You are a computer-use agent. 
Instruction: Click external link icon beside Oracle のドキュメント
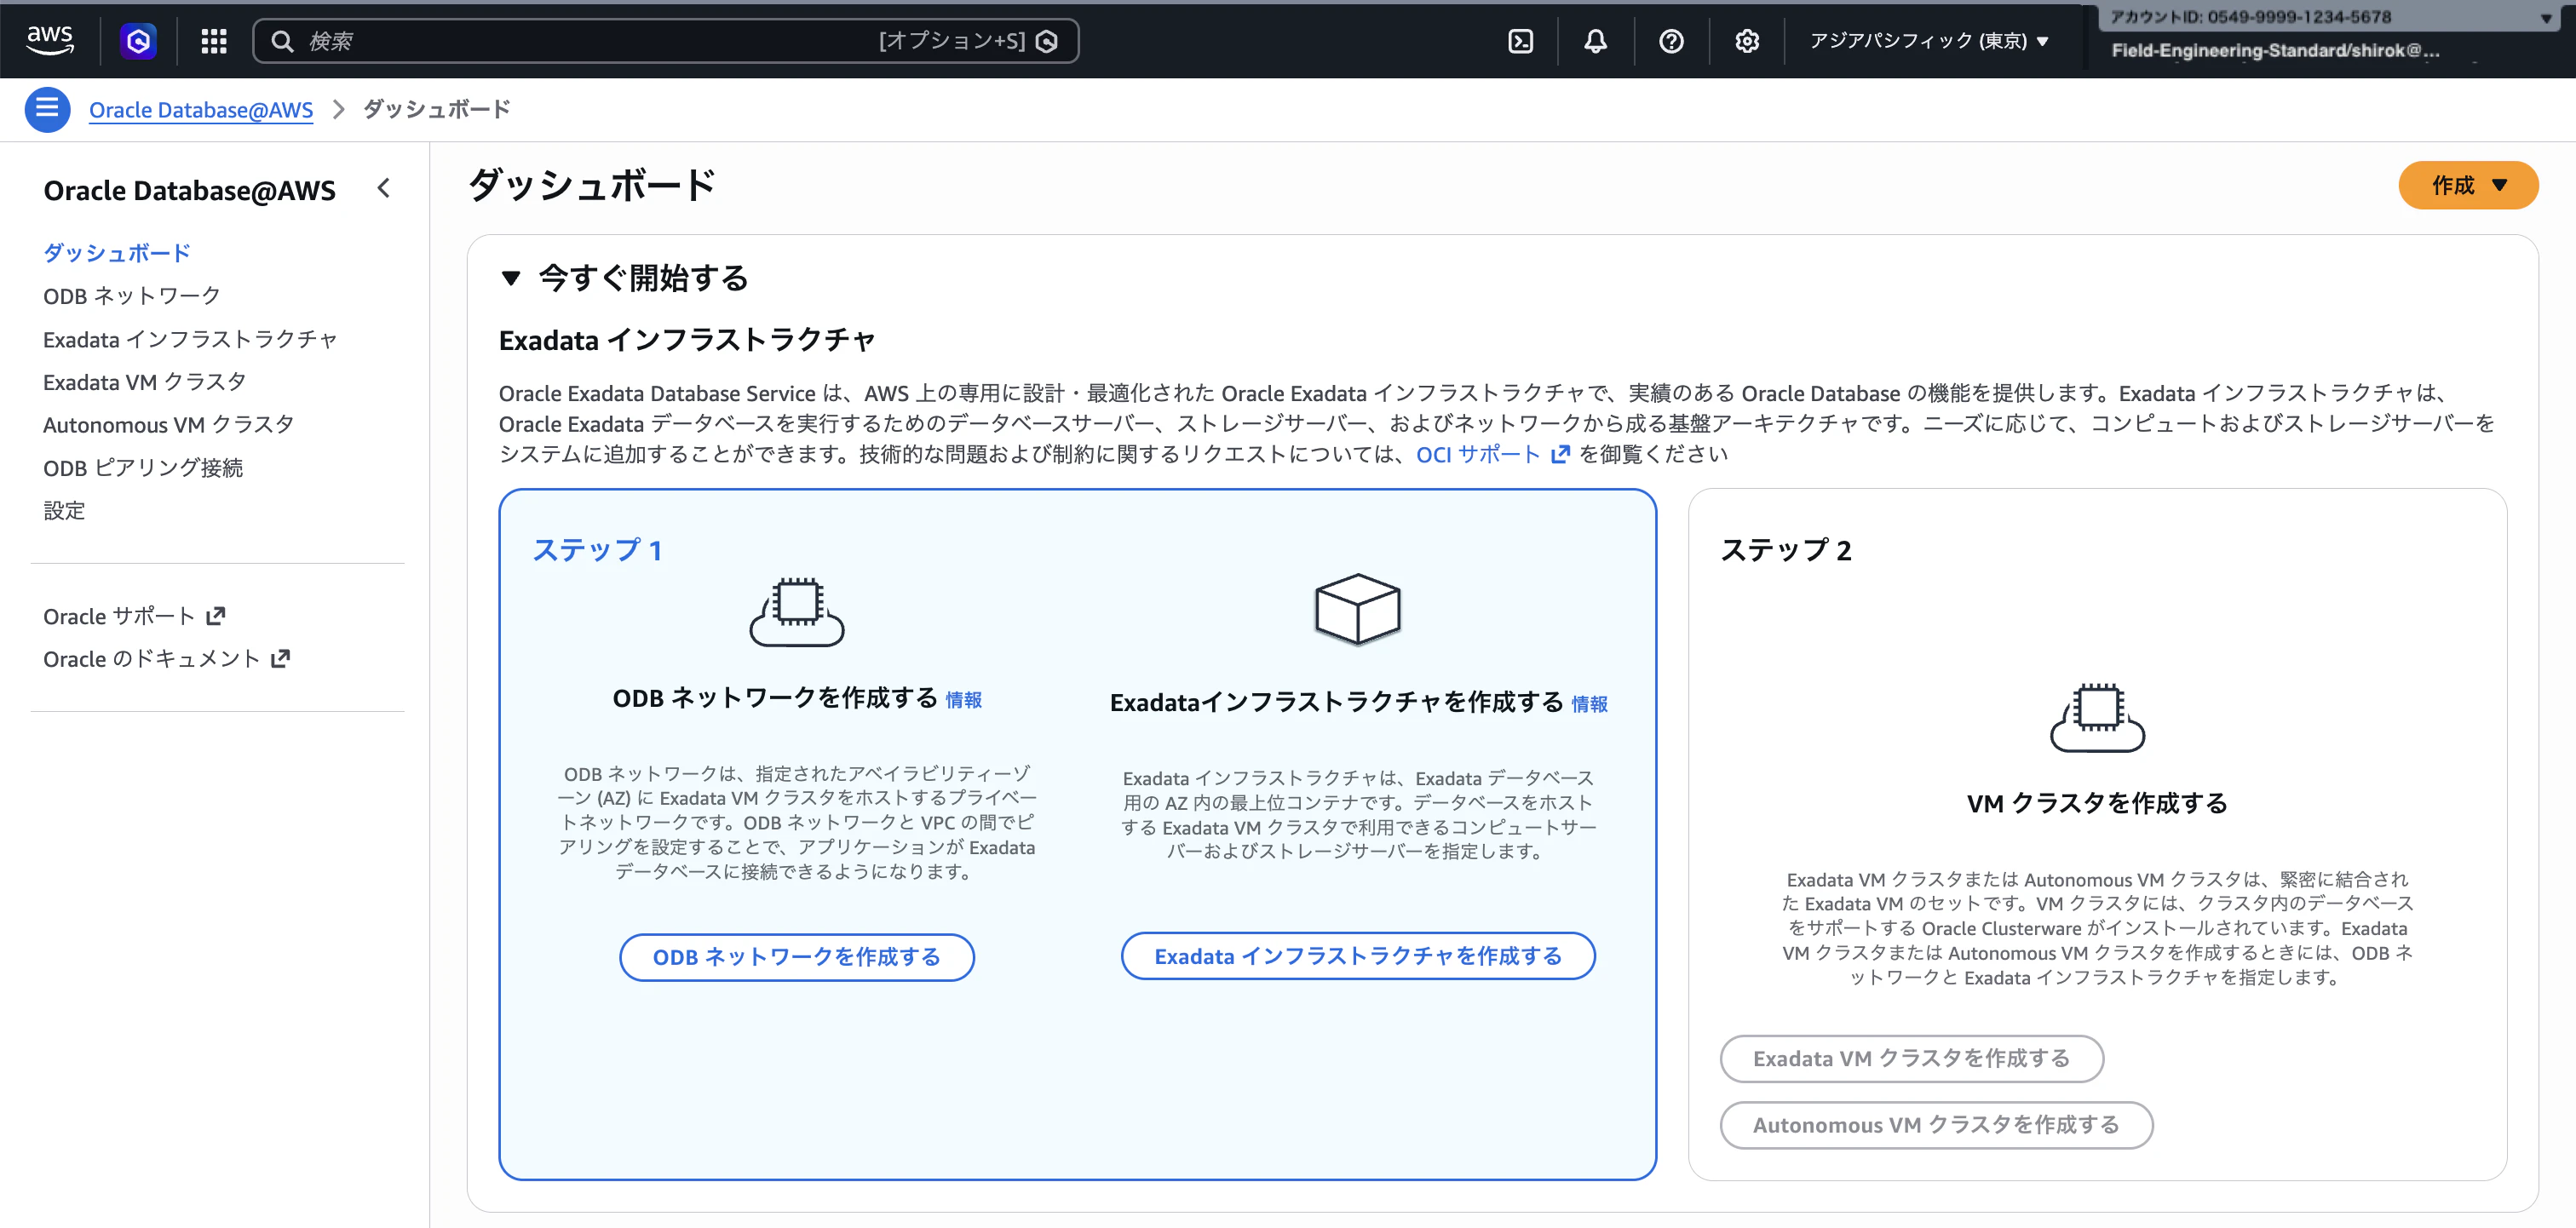pos(281,659)
